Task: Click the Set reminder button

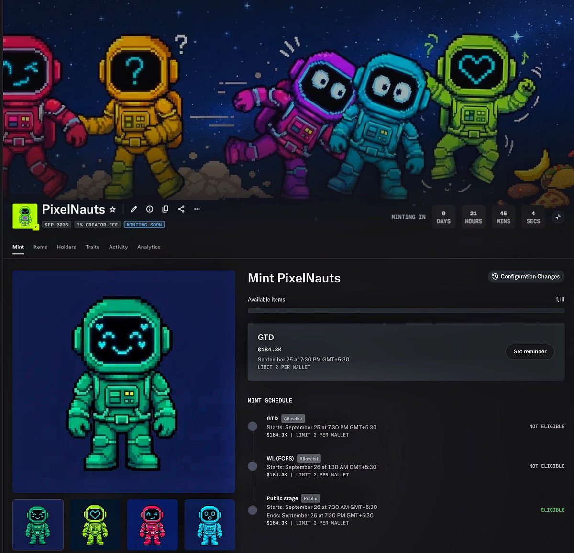Action: coord(530,351)
